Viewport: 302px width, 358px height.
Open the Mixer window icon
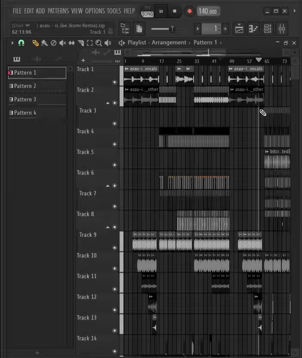tap(282, 29)
